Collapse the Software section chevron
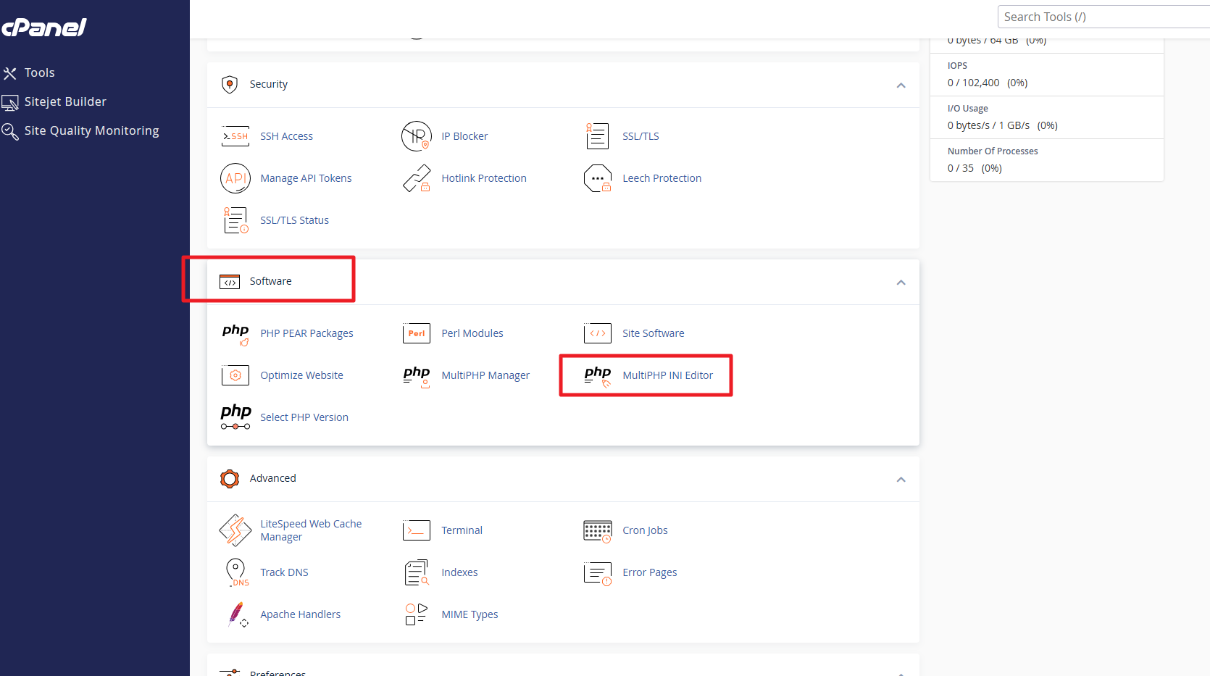The width and height of the screenshot is (1210, 676). (901, 283)
